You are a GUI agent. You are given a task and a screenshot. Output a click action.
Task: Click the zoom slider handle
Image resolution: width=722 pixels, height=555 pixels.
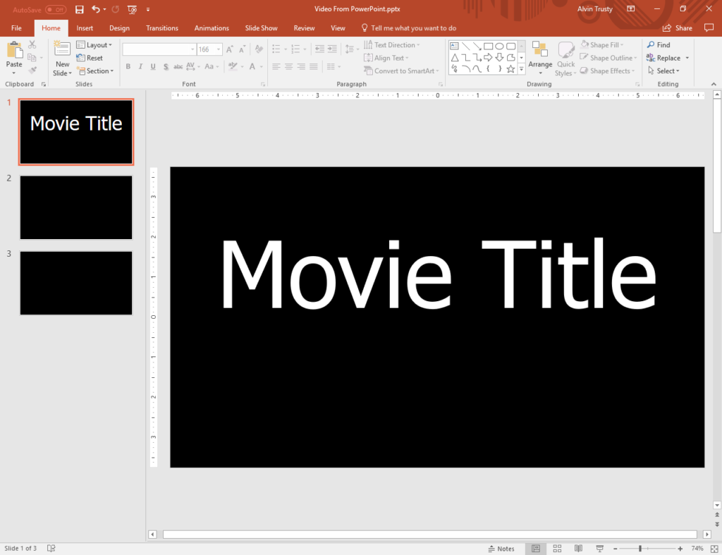[640, 549]
